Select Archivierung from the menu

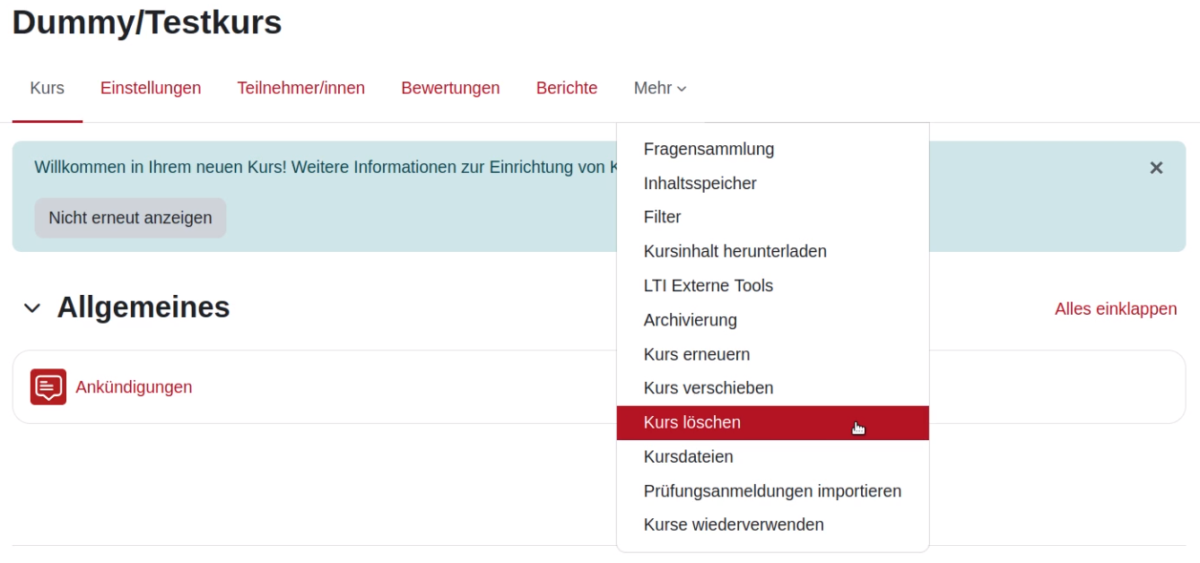[x=690, y=319]
